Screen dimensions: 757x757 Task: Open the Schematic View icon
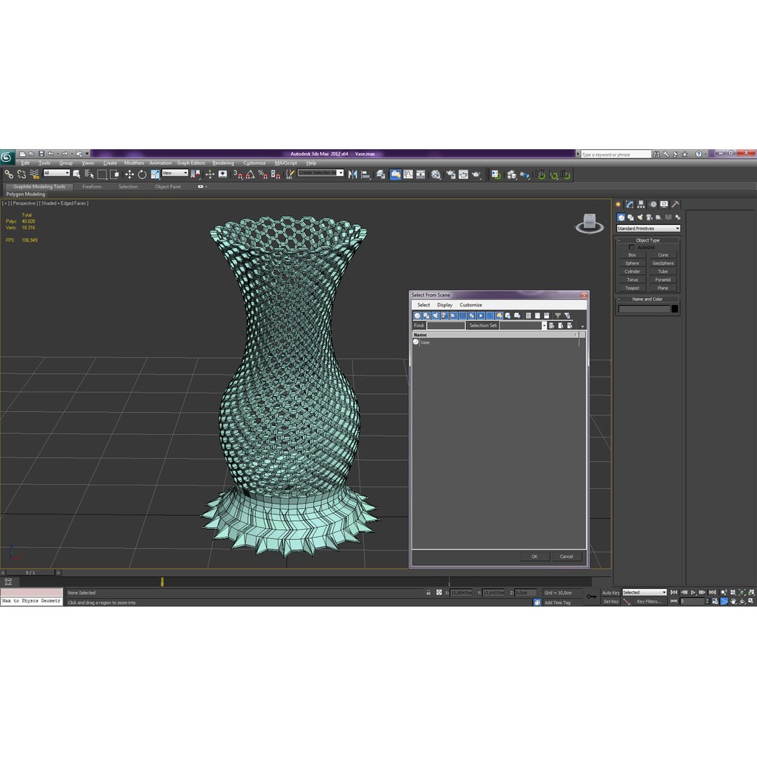[x=421, y=175]
